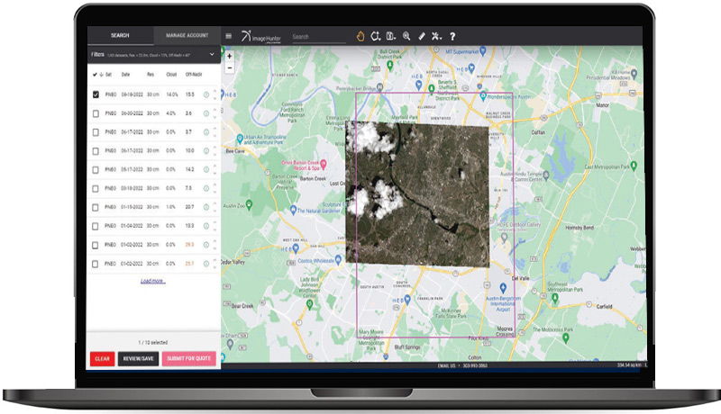Click the magnifier zoom search tool
Viewport: 721px width, 414px height.
[406, 36]
